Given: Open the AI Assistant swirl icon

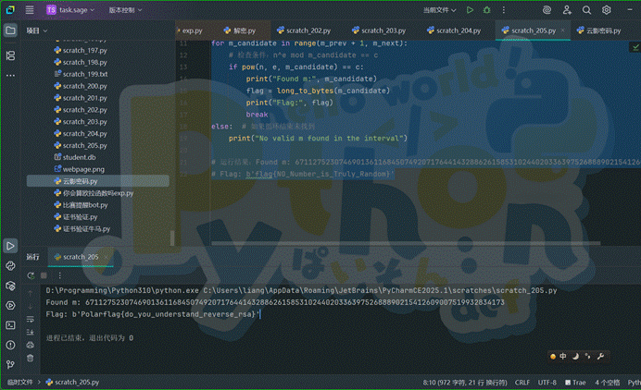Looking at the screenshot, I should (547, 10).
